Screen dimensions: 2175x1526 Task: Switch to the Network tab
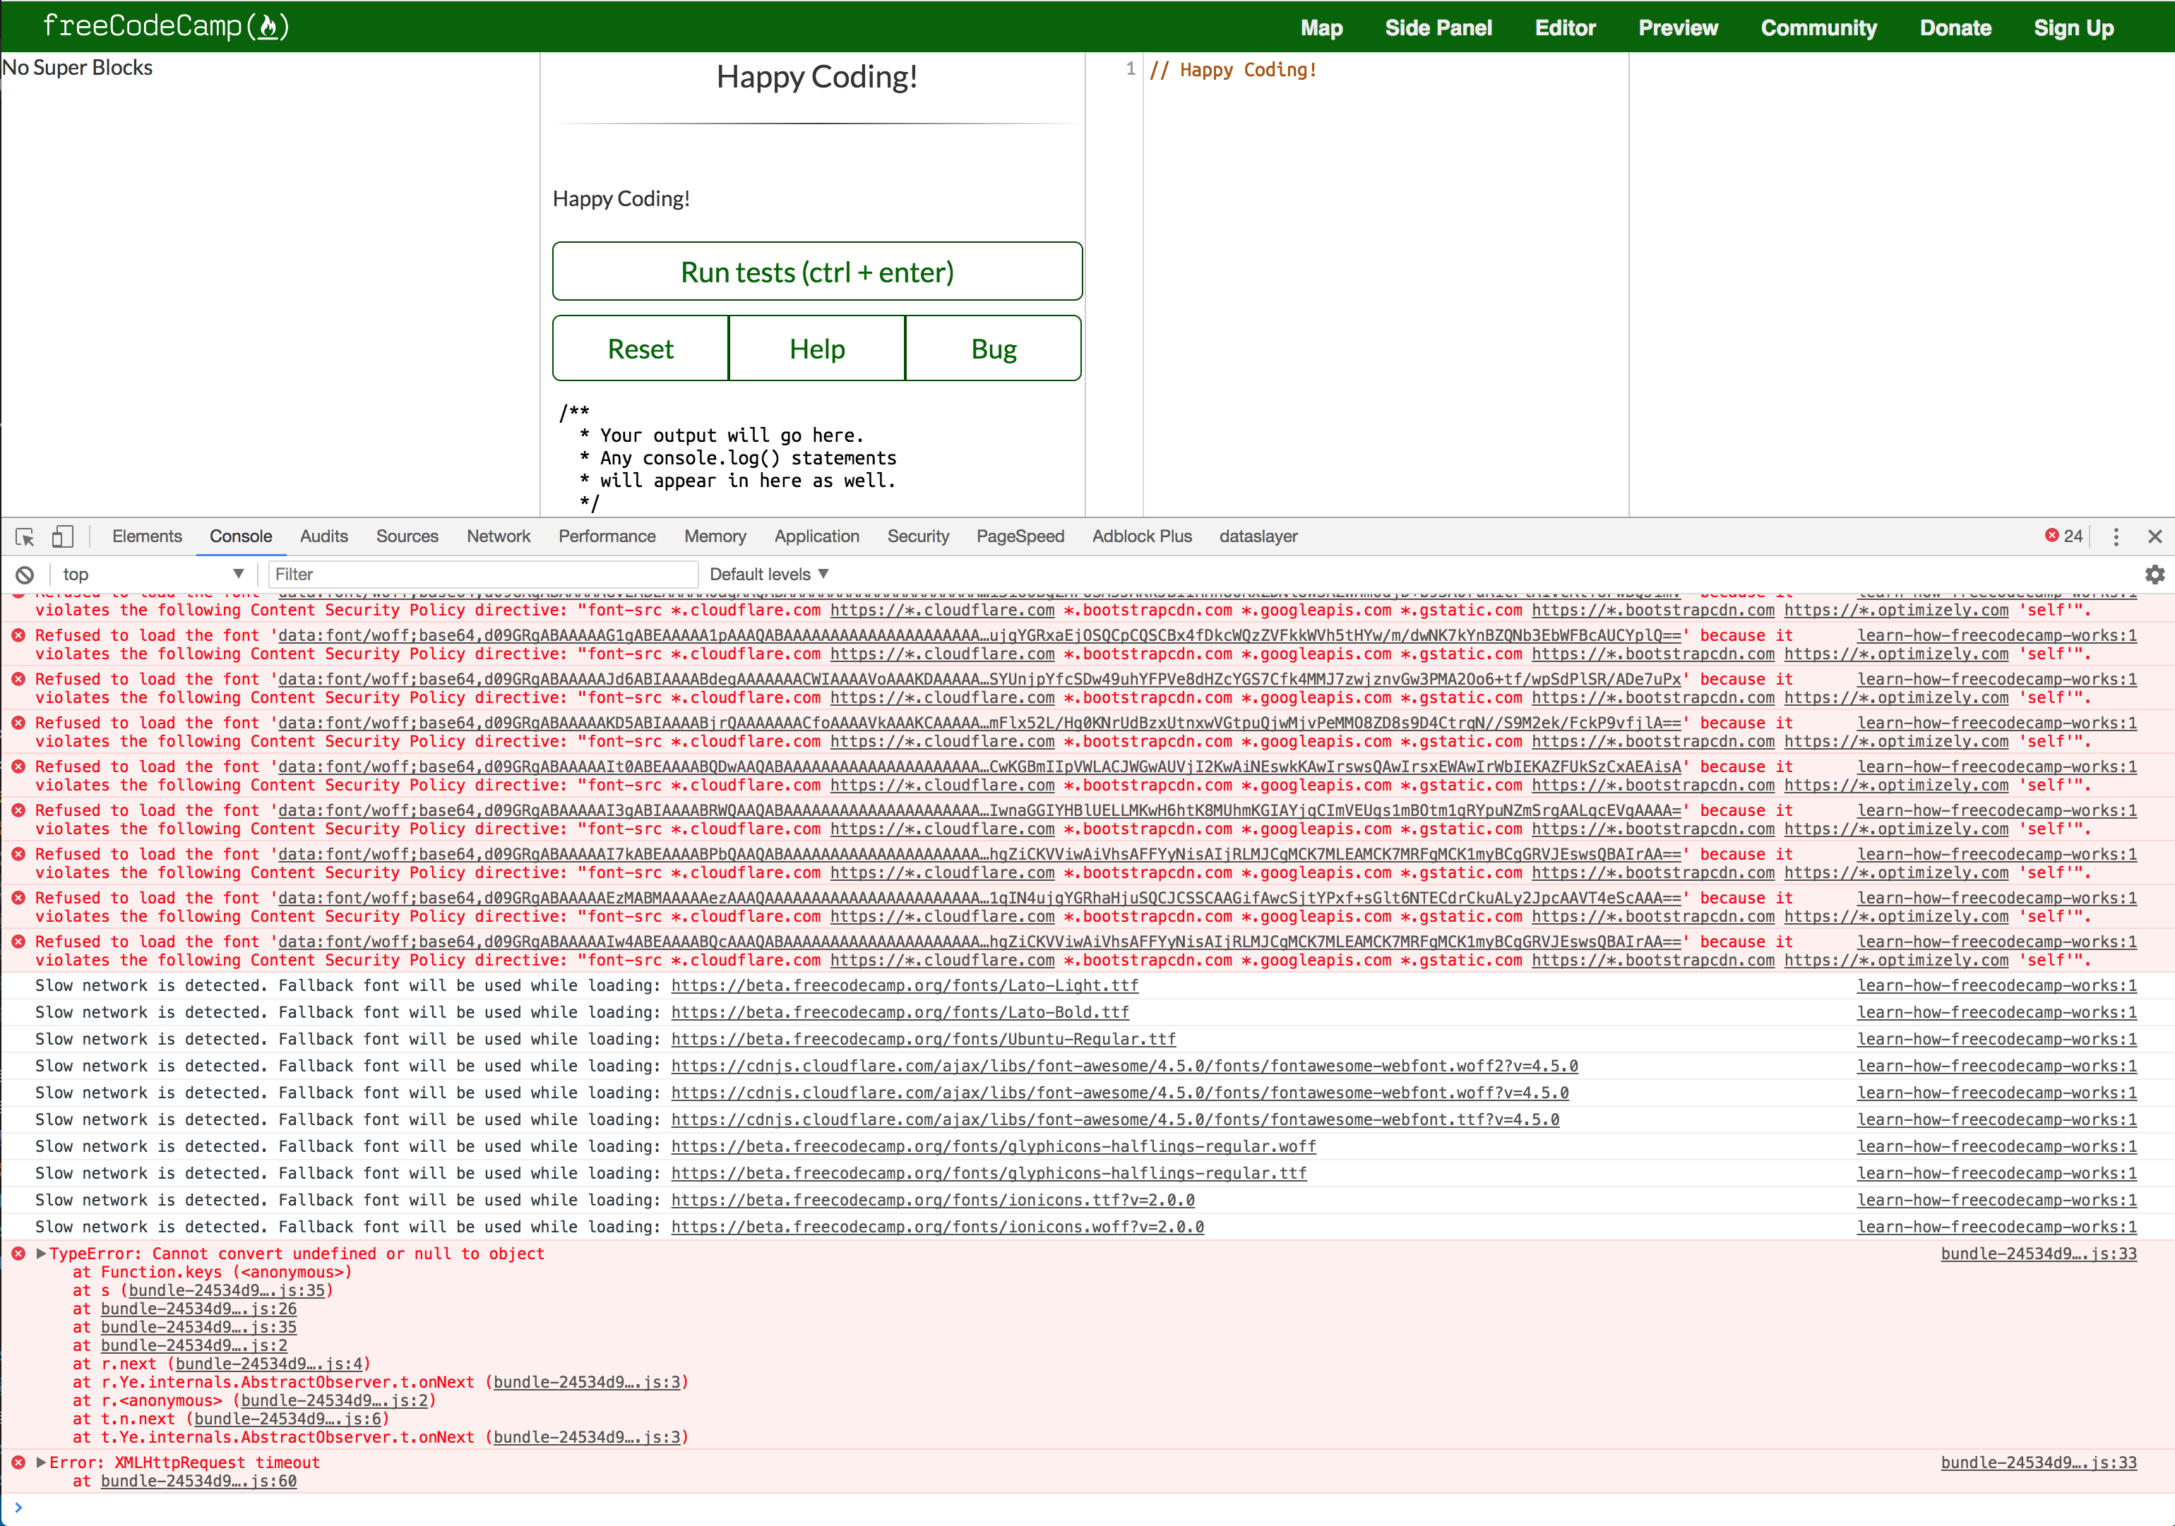click(499, 536)
